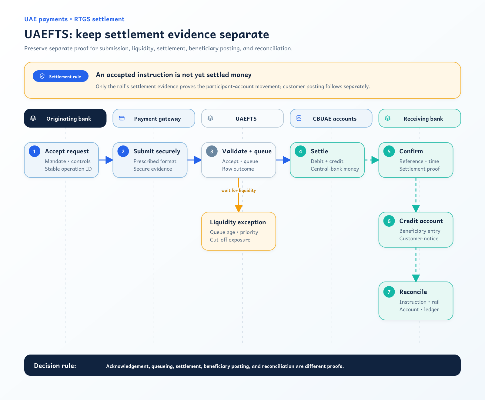Click the layers icon beside UAEFTS lane header
Image resolution: width=485 pixels, height=400 pixels.
point(210,118)
